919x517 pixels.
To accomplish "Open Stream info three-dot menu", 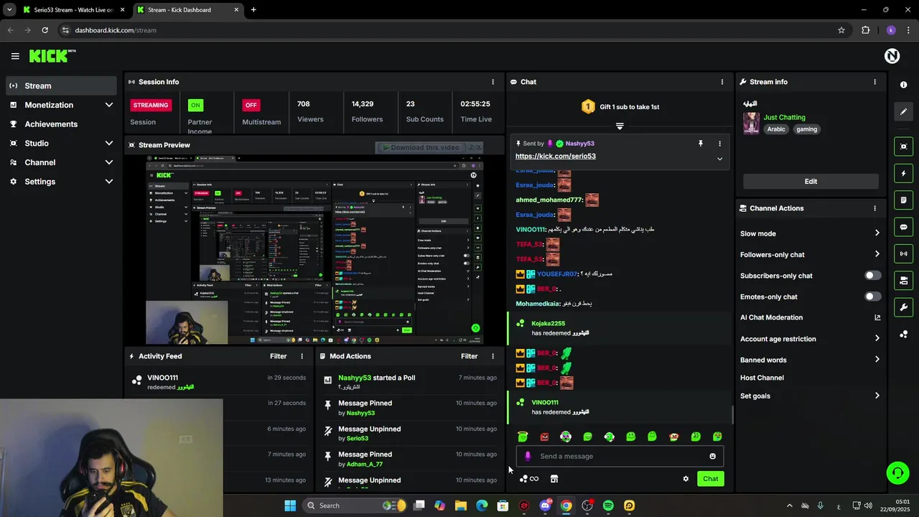I will point(874,82).
